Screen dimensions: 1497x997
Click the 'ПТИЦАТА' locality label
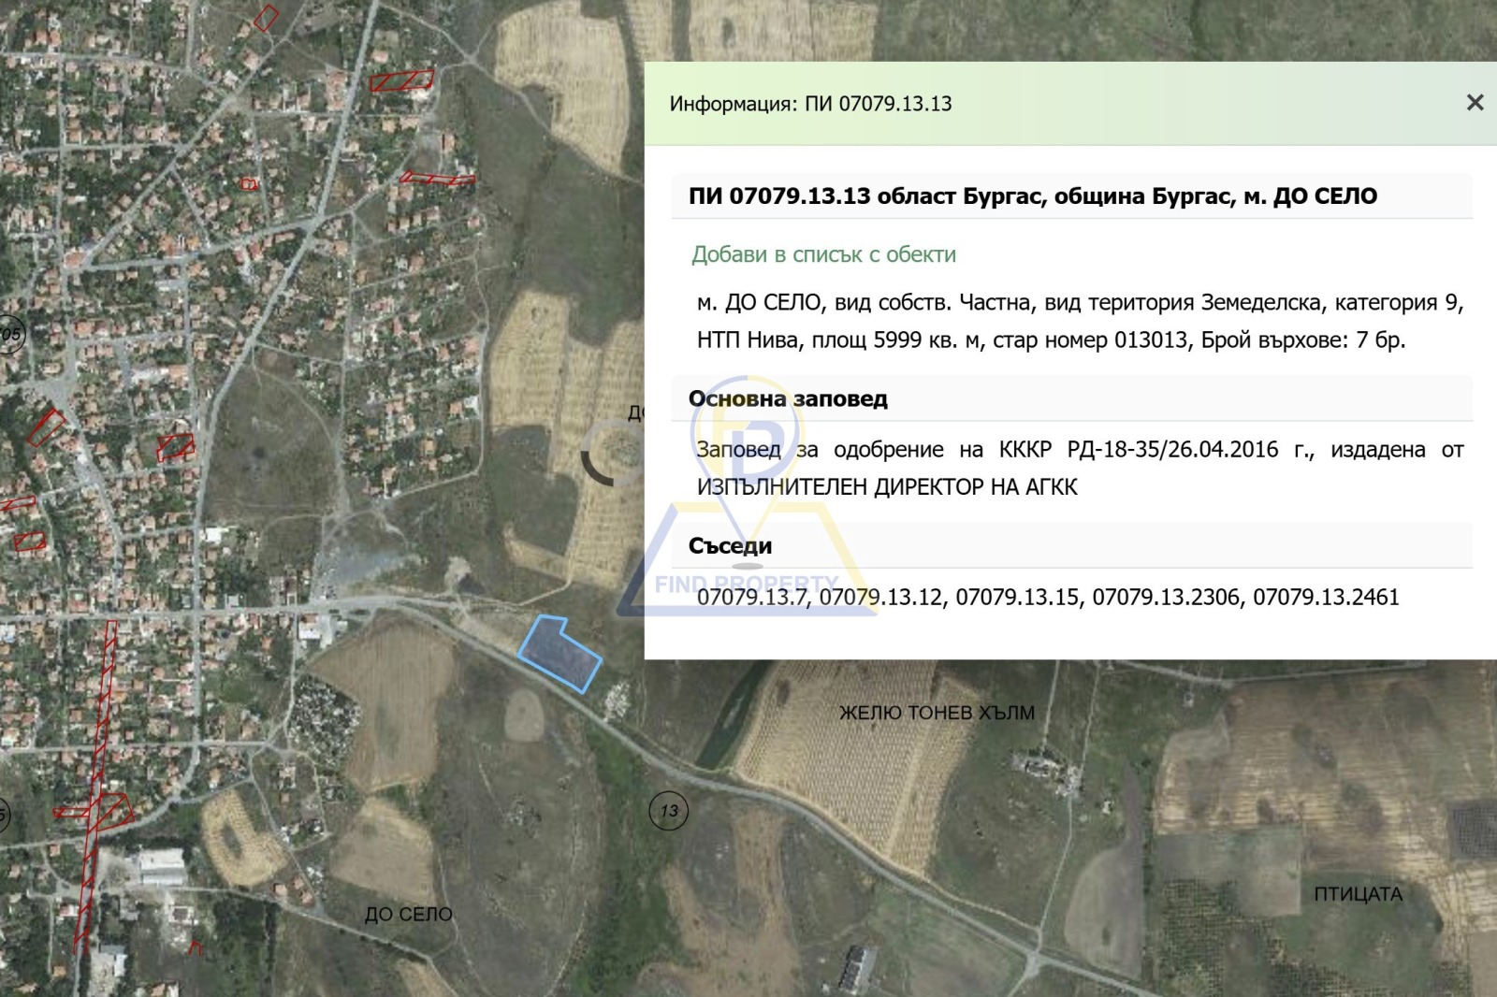[x=1358, y=894]
